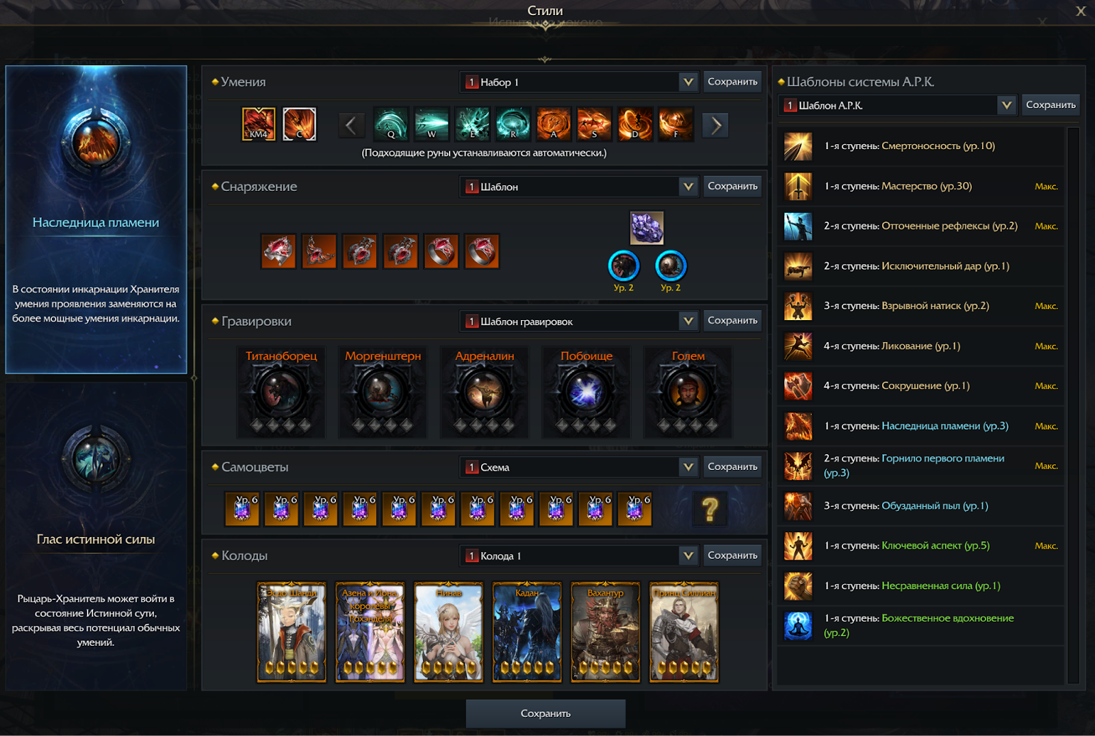Switch to Наследница пламени class tab
Image resolution: width=1095 pixels, height=736 pixels.
(x=96, y=219)
